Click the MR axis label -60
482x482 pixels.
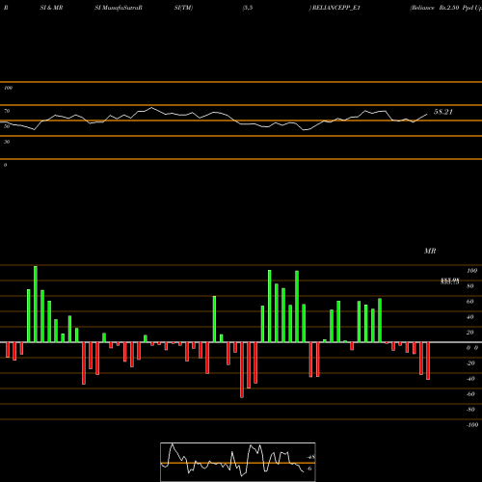point(470,394)
